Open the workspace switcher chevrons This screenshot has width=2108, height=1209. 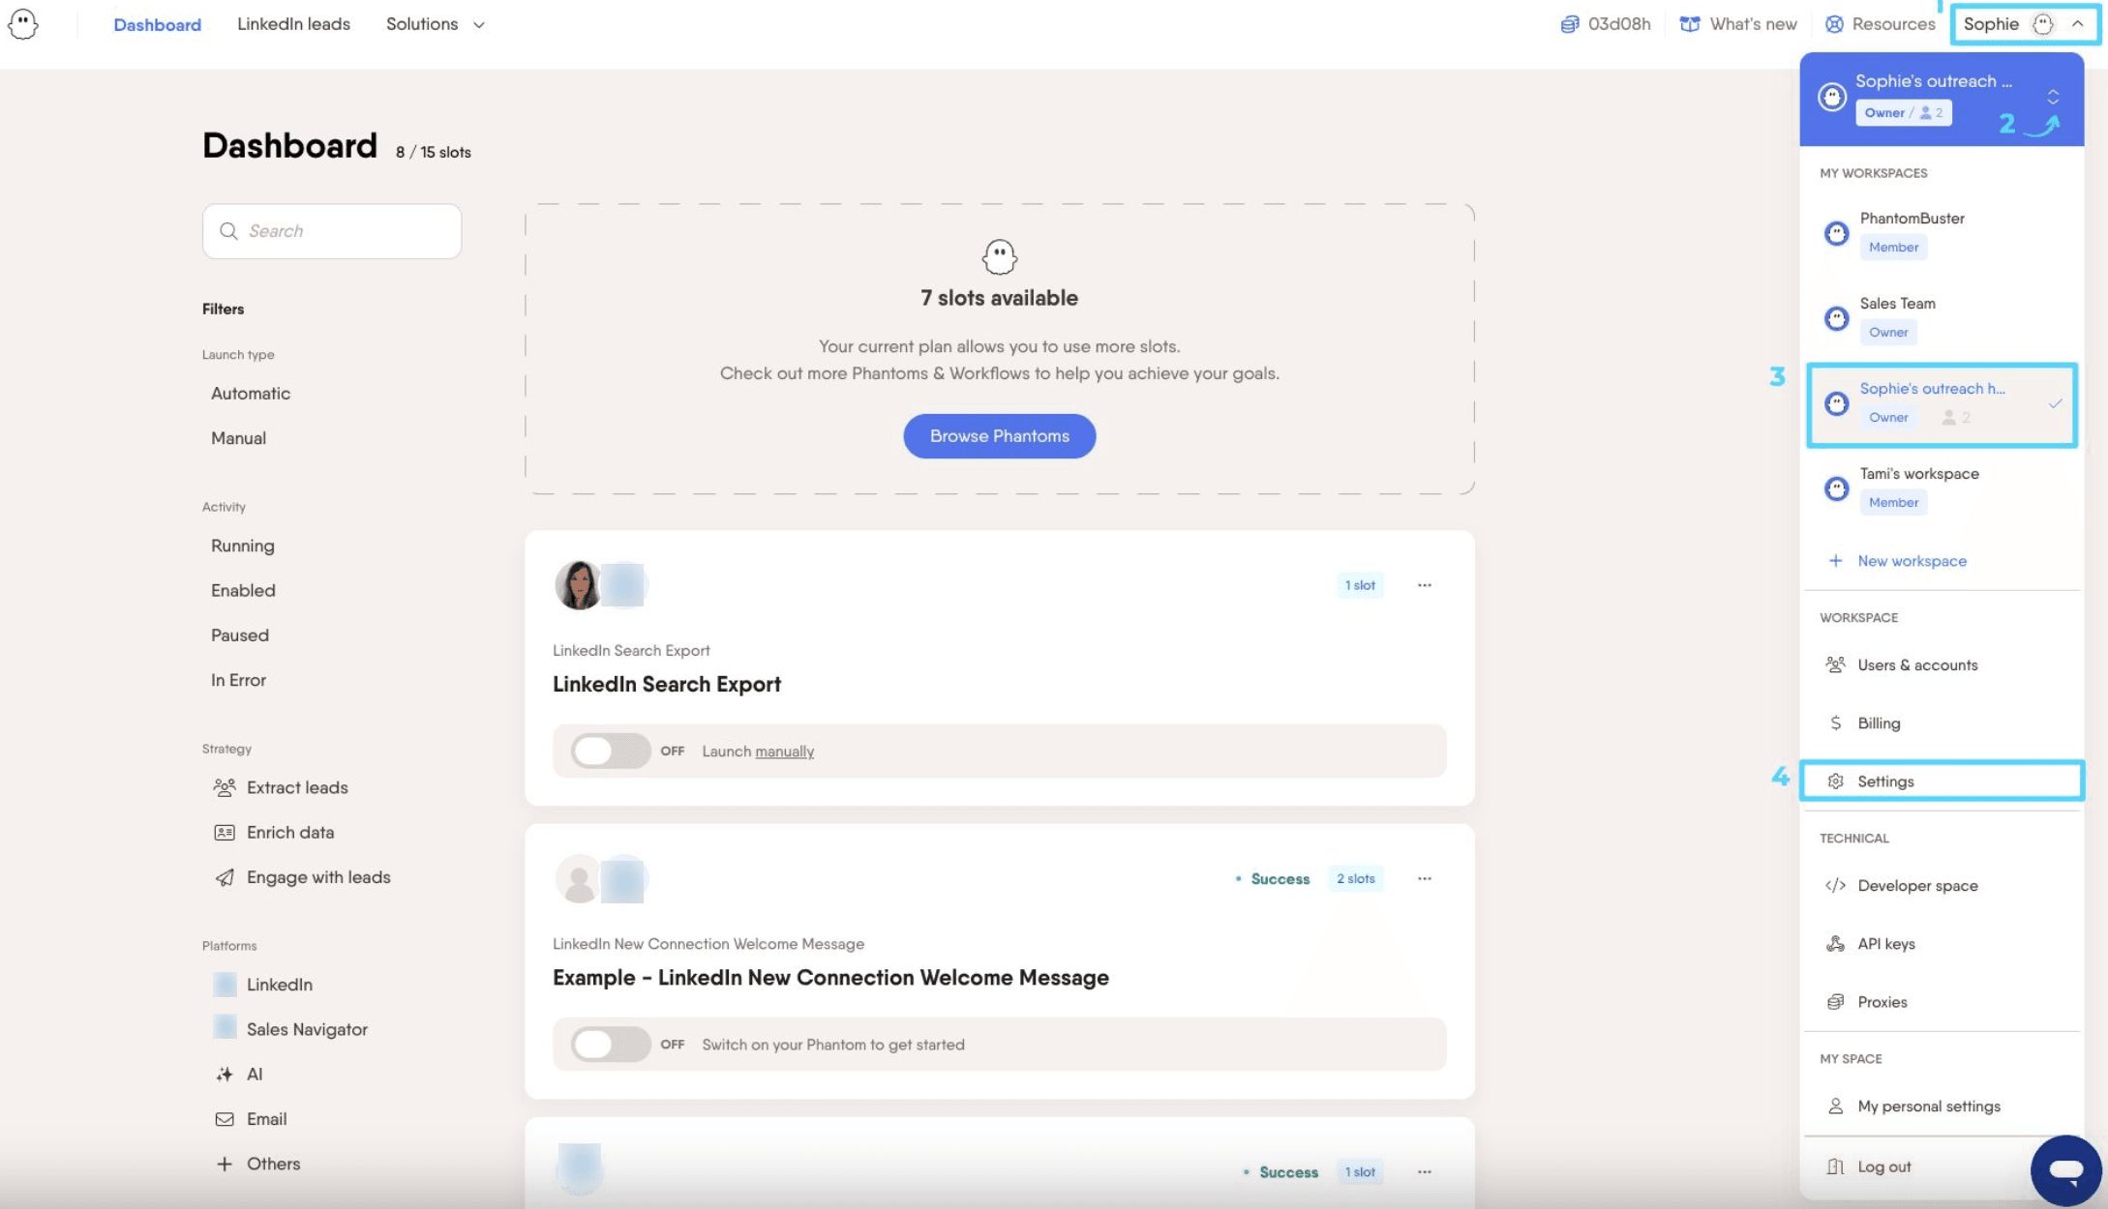[x=2053, y=97]
